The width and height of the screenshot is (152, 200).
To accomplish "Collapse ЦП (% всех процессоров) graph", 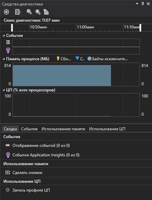I will click(x=4, y=90).
